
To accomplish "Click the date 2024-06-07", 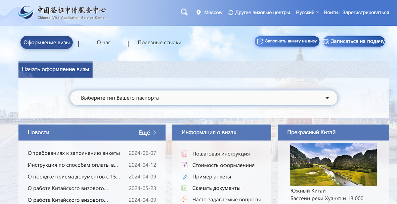I will pyautogui.click(x=142, y=153).
